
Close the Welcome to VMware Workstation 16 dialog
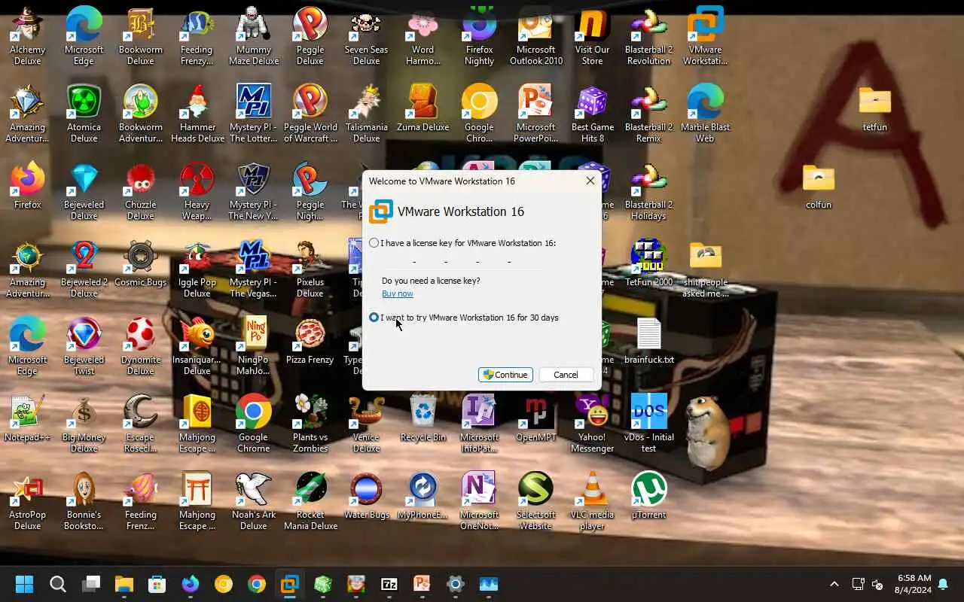[x=590, y=181]
